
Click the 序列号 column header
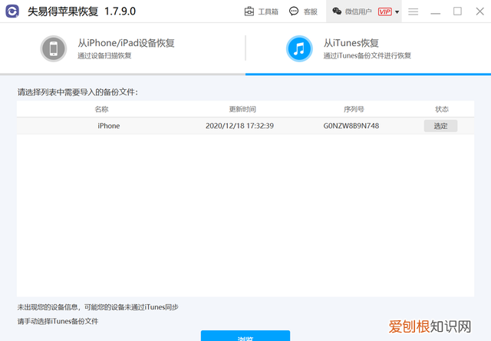(354, 109)
